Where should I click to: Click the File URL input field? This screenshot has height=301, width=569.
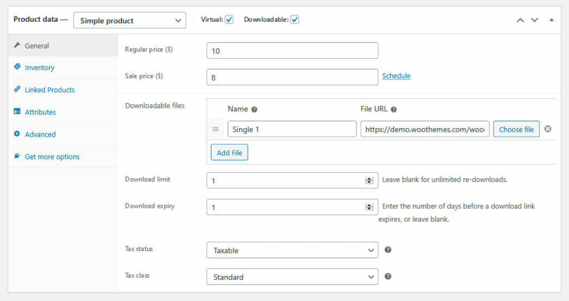[425, 129]
